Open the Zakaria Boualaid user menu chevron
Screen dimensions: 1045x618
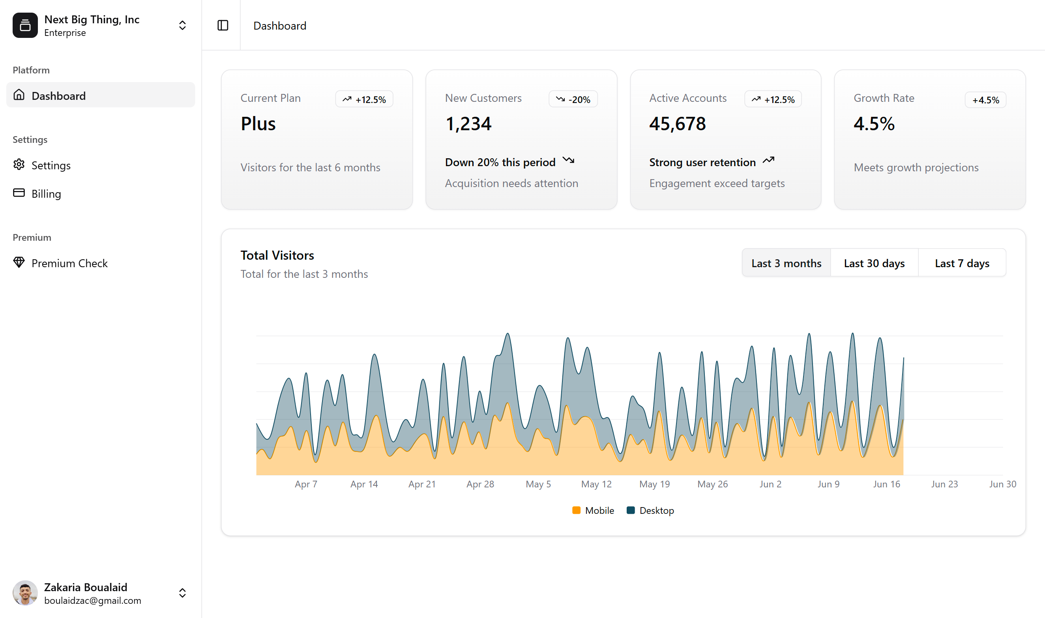(182, 593)
